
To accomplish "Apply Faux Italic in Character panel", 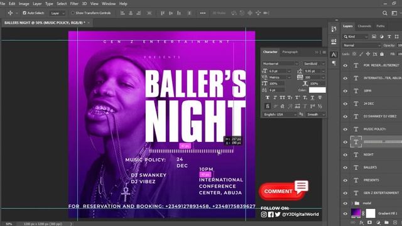I will [x=275, y=98].
